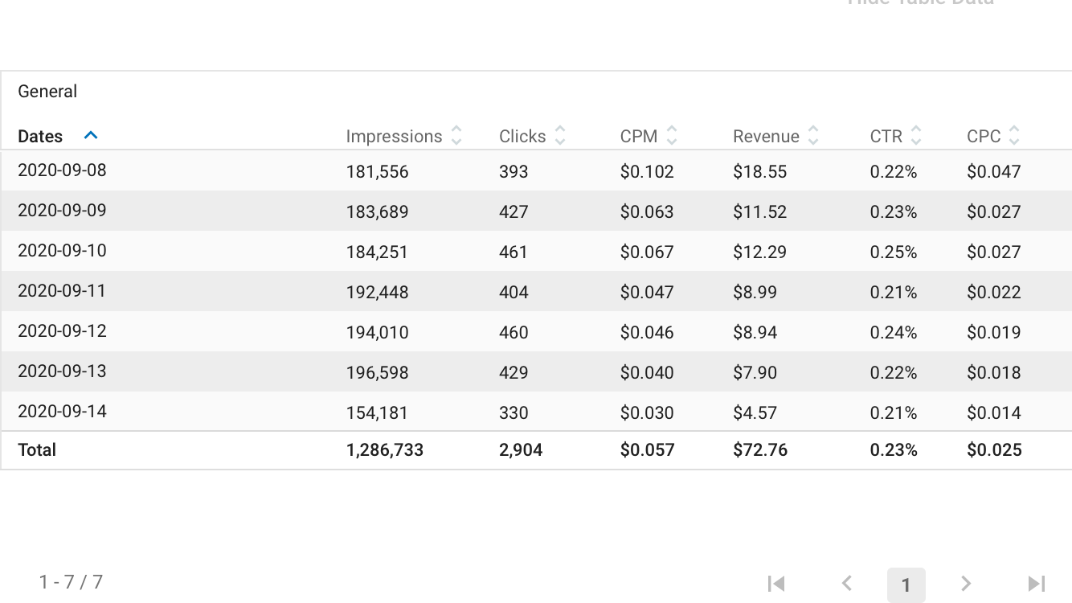The image size is (1072, 603).
Task: Go to previous page arrow
Action: [x=846, y=584]
